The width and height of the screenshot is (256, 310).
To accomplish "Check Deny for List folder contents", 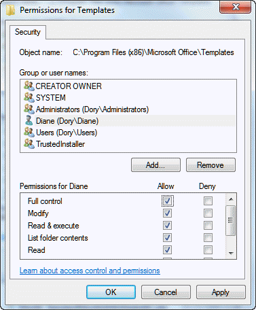I will pos(208,237).
